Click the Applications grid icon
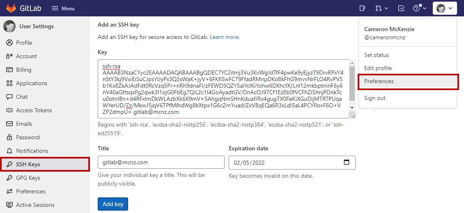Viewport: 464px width, 213px height. [9, 84]
